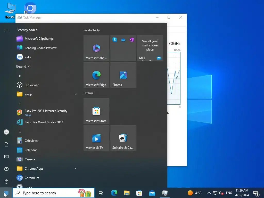Open Task View on the taskbar
264x198 pixels.
tap(101, 193)
